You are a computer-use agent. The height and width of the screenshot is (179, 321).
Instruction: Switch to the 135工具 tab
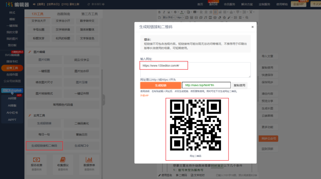pos(37,14)
